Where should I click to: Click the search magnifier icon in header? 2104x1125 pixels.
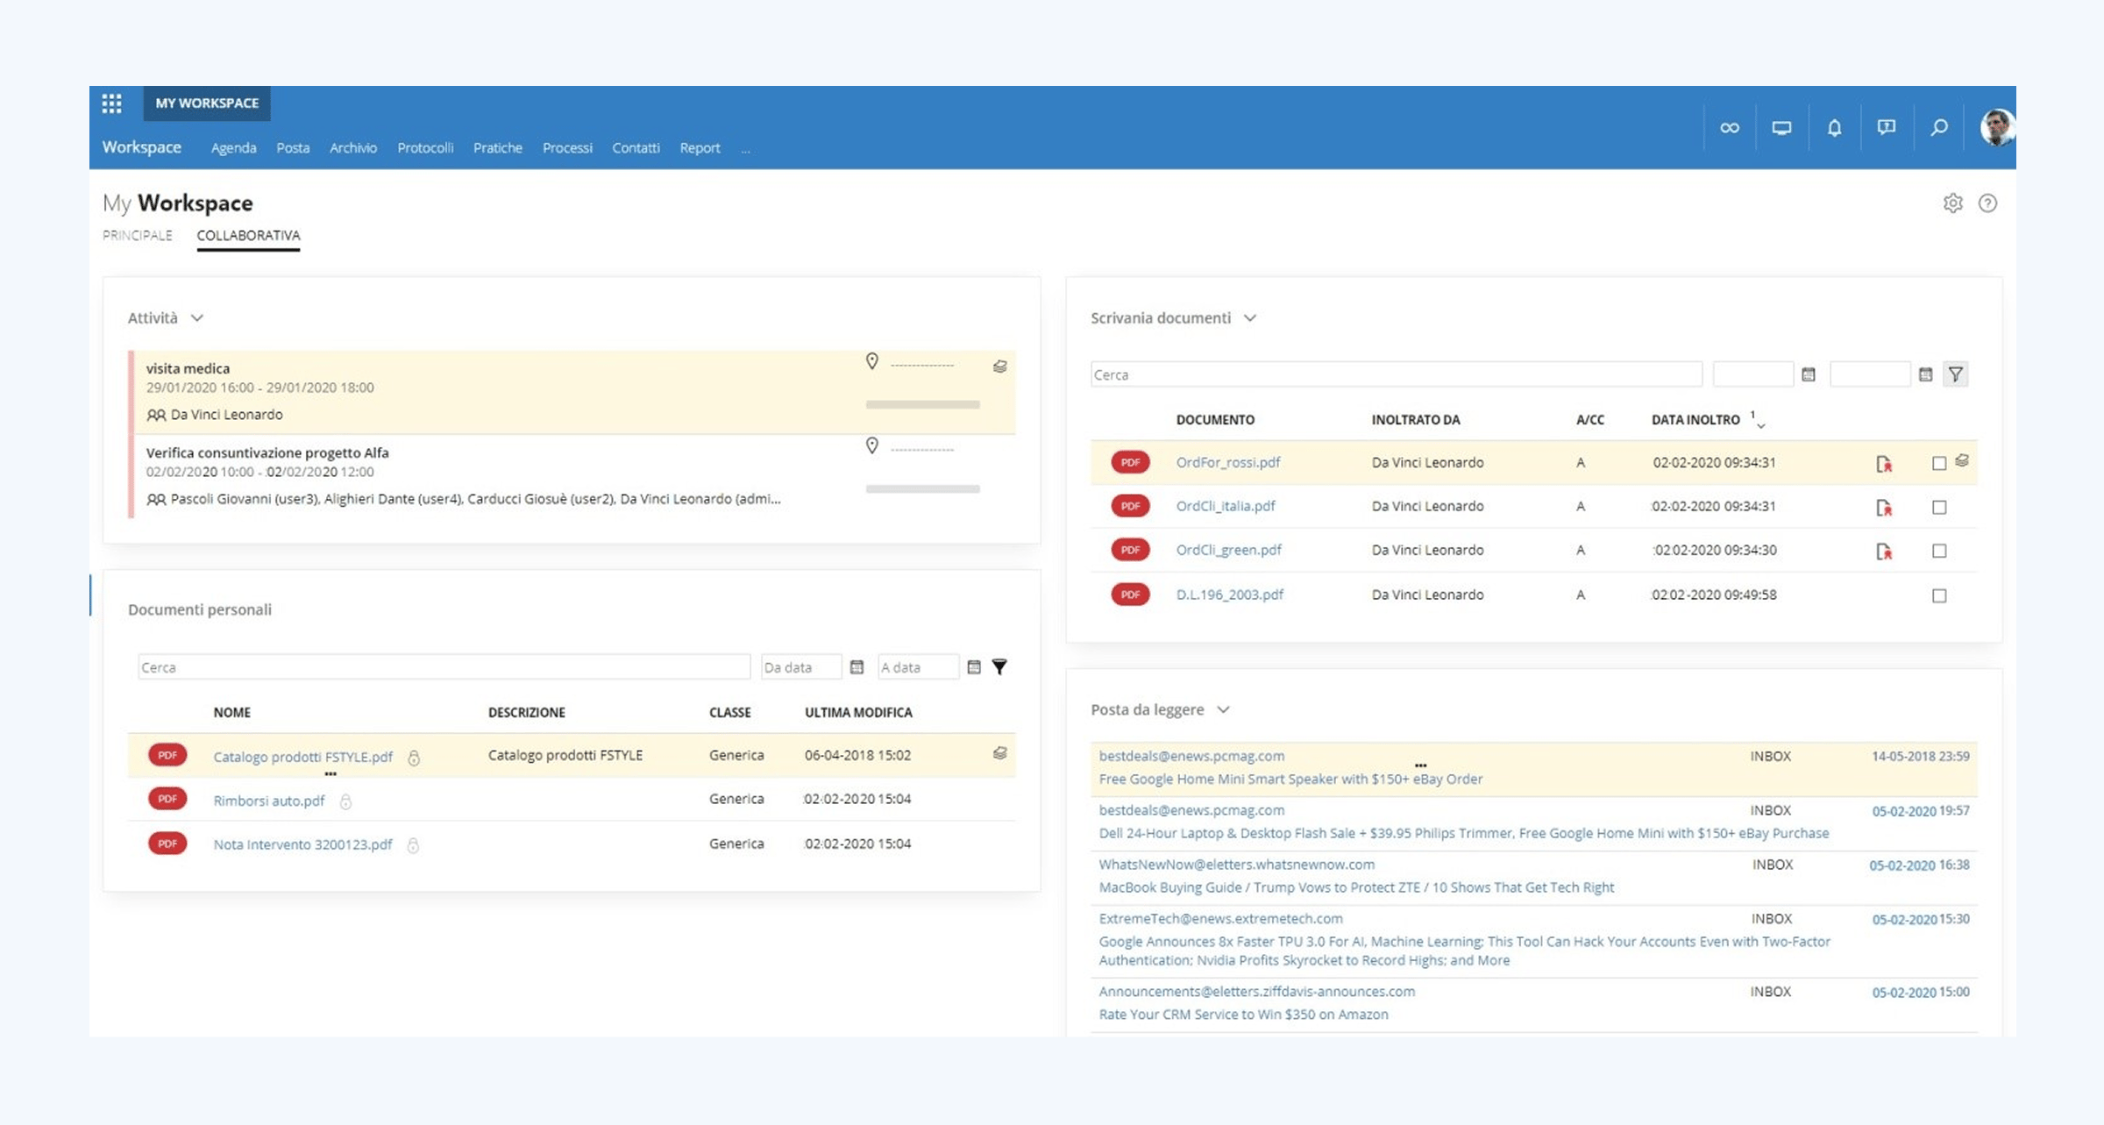tap(1939, 128)
